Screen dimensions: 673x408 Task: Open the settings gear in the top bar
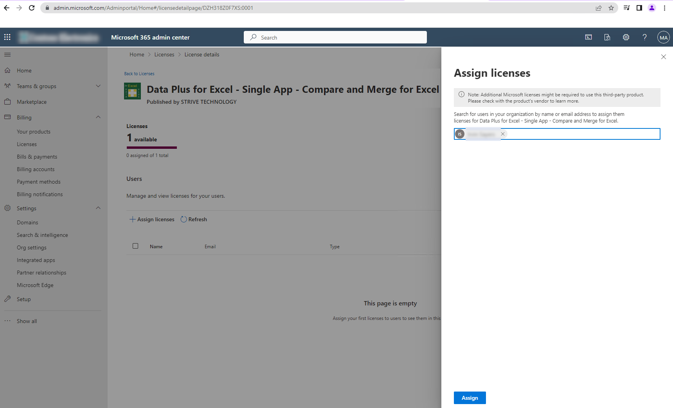pos(626,37)
